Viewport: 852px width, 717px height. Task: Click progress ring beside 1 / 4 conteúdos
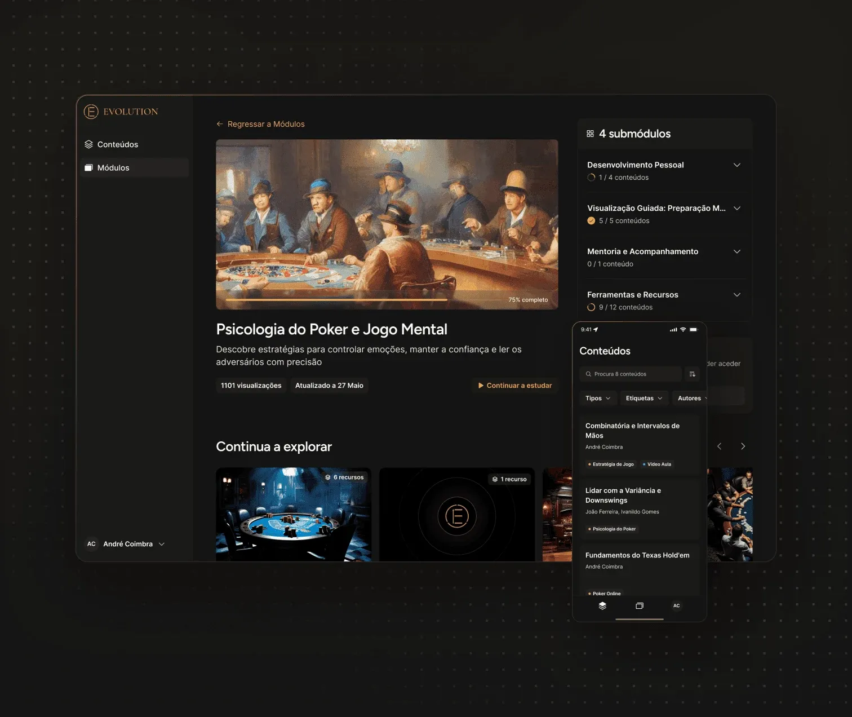pos(591,178)
